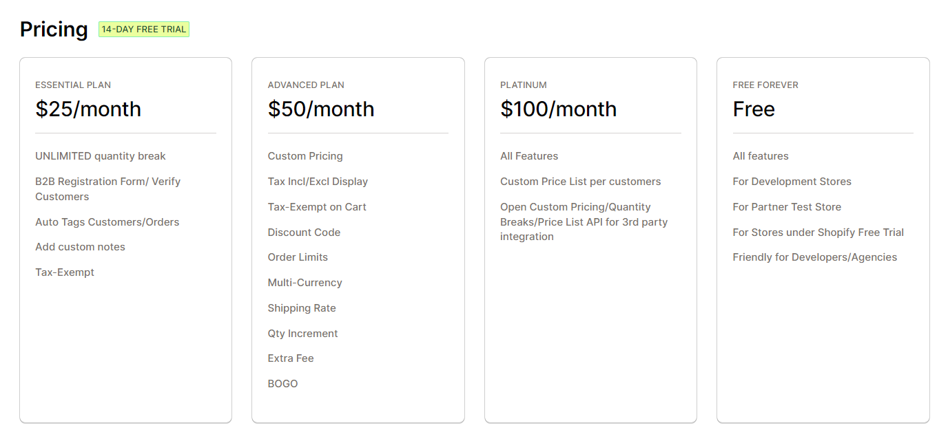Click Custom Price List per customers
Viewport: 948px width, 432px height.
(581, 182)
